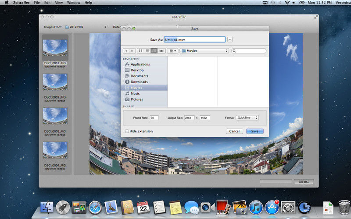Image resolution: width=351 pixels, height=219 pixels.
Task: Toggle the Hide extension checkbox
Action: [x=127, y=131]
